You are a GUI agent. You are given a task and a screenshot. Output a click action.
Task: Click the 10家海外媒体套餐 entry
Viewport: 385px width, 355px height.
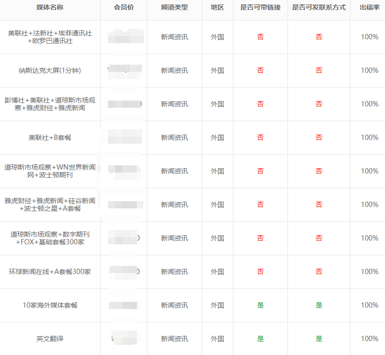50,305
